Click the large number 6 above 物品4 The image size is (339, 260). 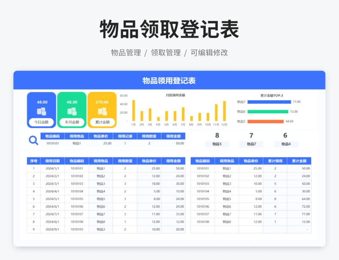tap(285, 135)
